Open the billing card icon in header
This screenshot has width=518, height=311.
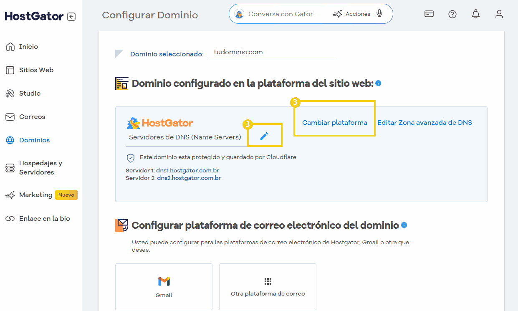click(x=429, y=14)
